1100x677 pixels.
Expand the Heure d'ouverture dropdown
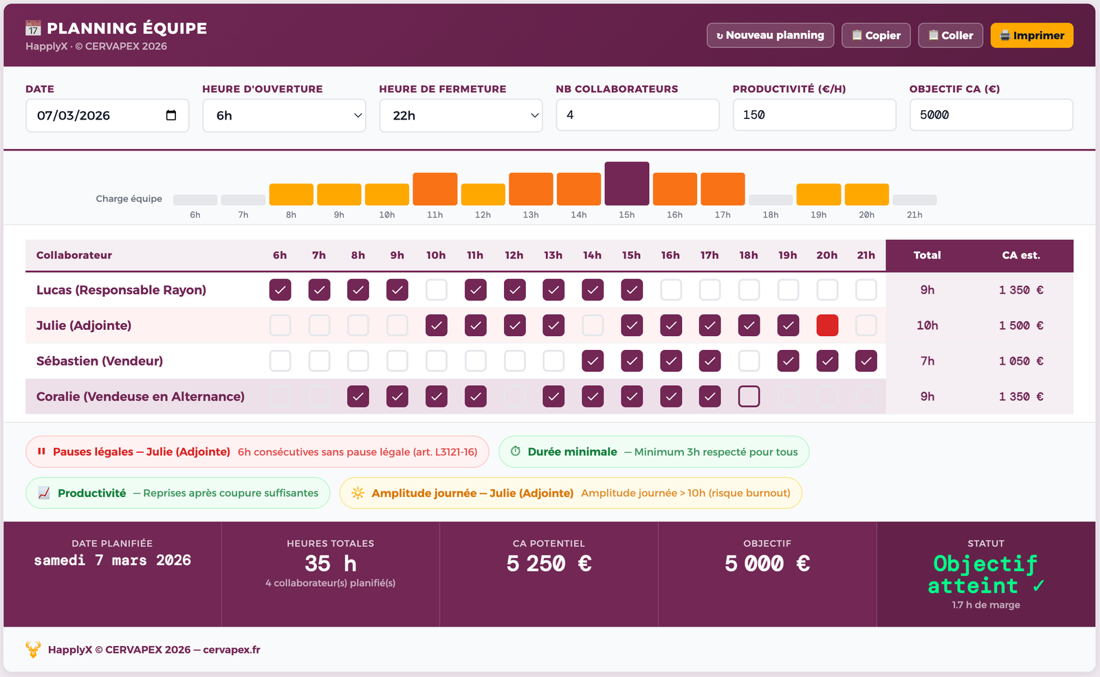point(284,115)
